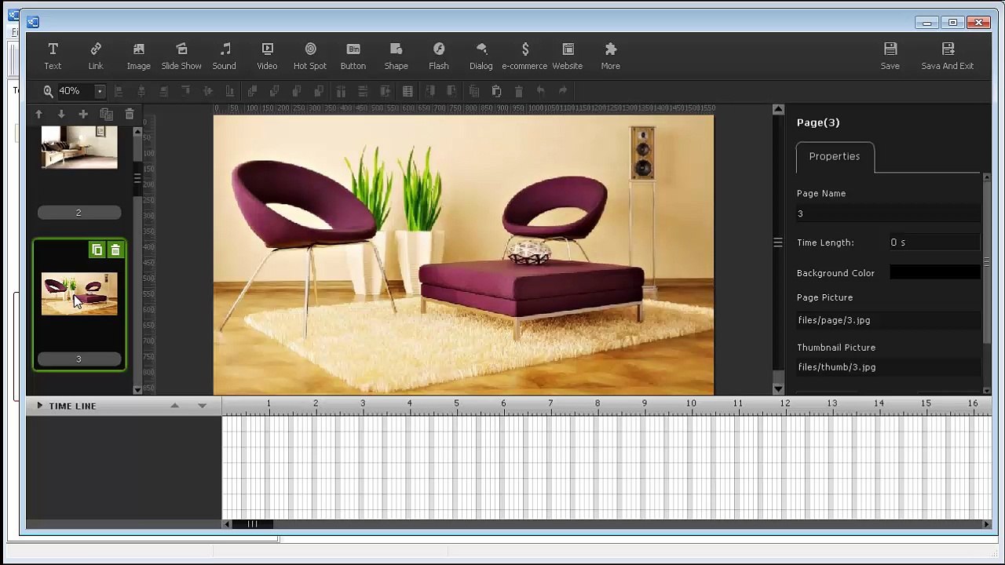Insert a Website element
This screenshot has height=565, width=1005.
click(x=568, y=56)
